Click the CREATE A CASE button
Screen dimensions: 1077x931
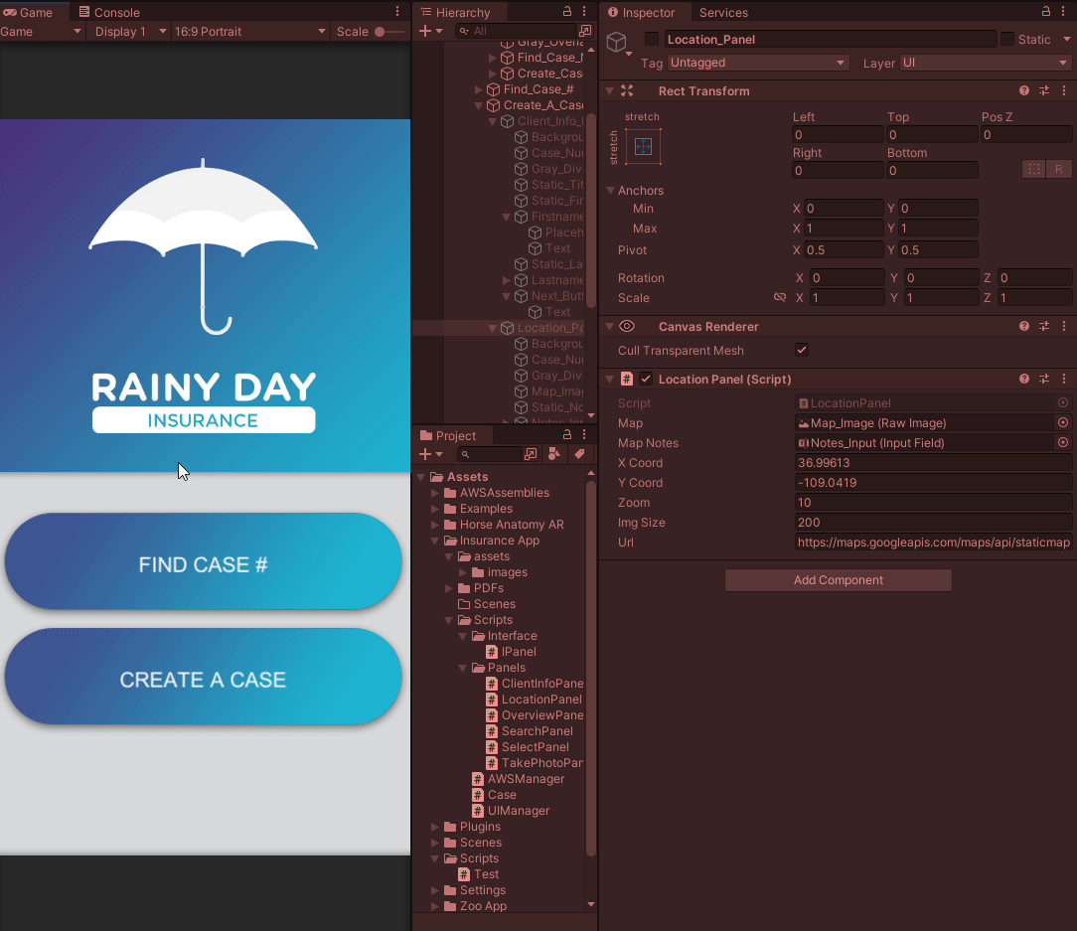(x=203, y=677)
